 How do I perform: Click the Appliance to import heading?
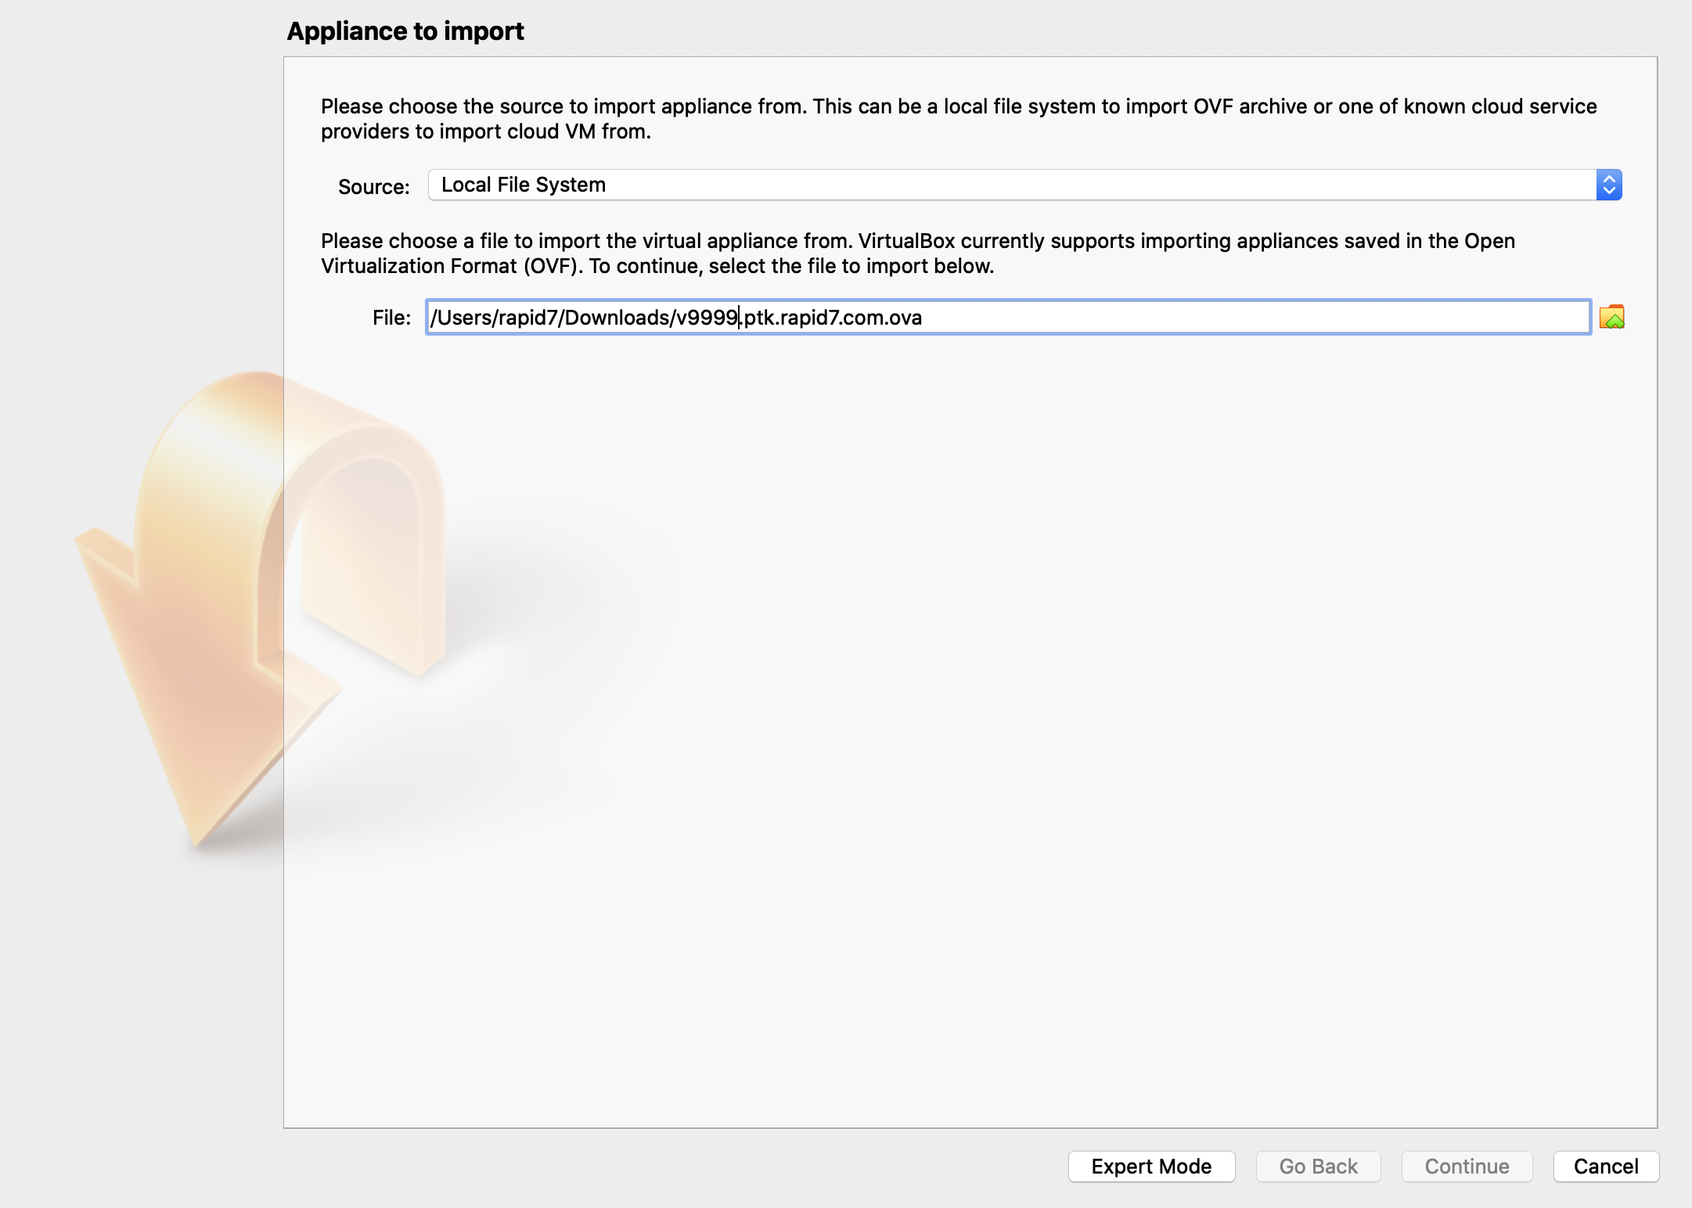[x=405, y=31]
